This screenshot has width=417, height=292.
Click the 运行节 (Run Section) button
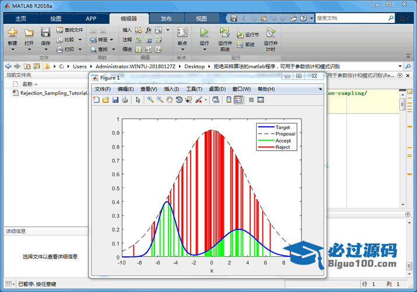[248, 34]
